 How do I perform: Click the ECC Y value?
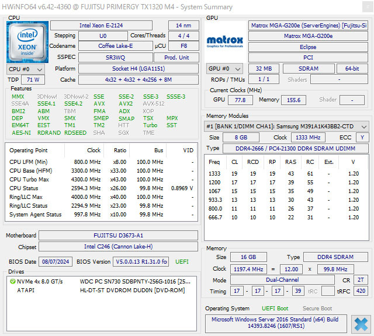point(362,138)
